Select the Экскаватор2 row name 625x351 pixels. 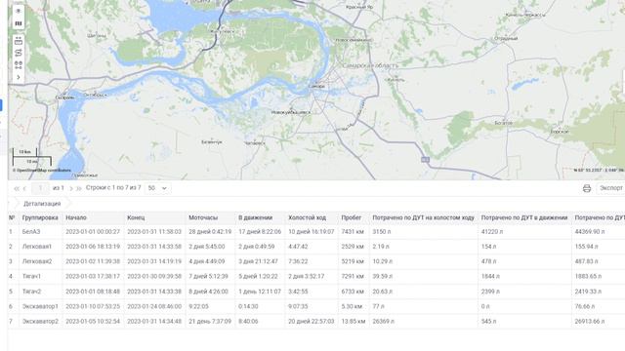pyautogui.click(x=40, y=321)
